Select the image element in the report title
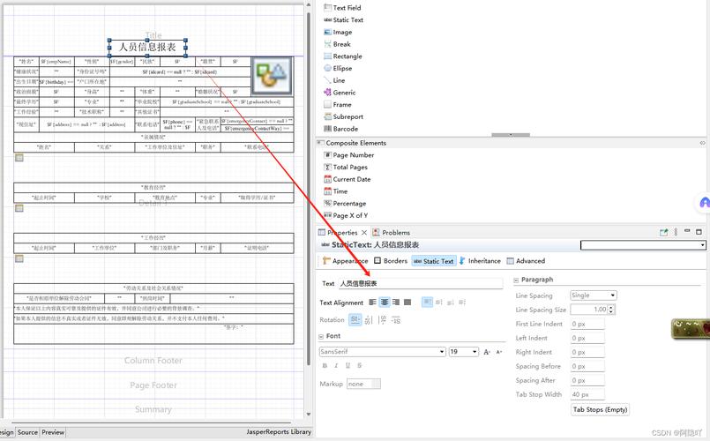The height and width of the screenshot is (441, 710). pyautogui.click(x=272, y=76)
